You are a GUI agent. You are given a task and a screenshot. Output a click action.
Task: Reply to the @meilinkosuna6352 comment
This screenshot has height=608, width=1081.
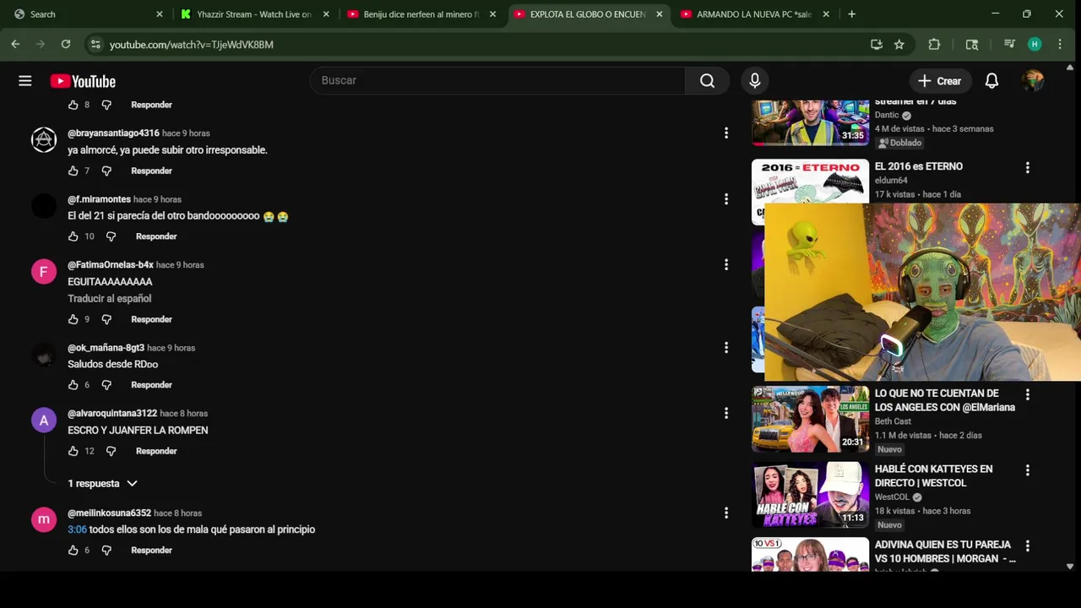[x=151, y=551]
